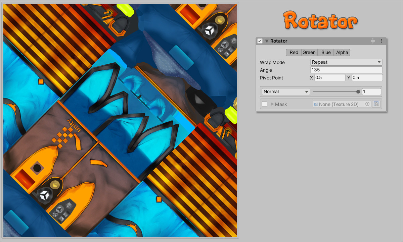The image size is (403, 242).
Task: Toggle the Blue channel button
Action: point(326,52)
